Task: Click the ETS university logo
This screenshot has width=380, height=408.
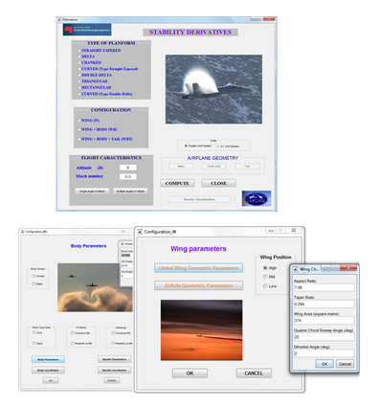Action: point(87,30)
